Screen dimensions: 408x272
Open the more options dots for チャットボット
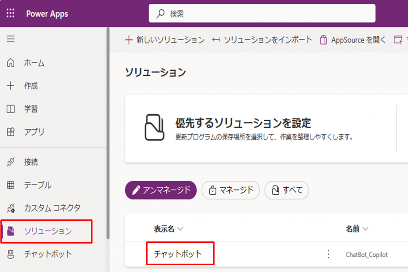click(328, 254)
